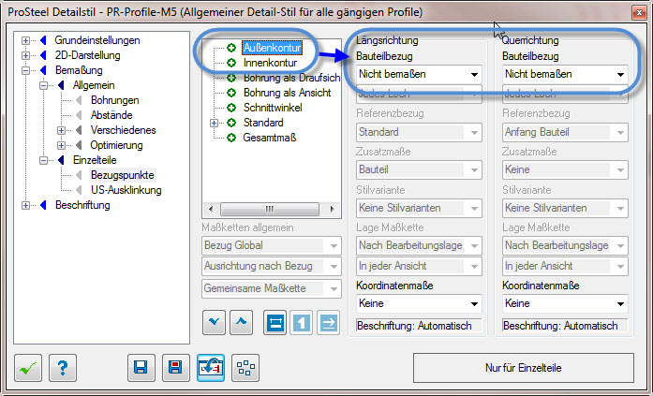
Task: Select Innenkontur in the list
Action: click(x=270, y=63)
